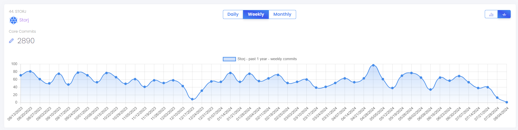
Task: Click the 07/07/2024 x-axis date label
Action: coord(463,114)
